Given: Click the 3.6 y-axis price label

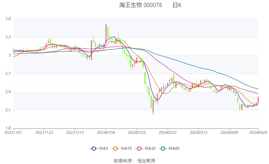Looking at the screenshot, I should coord(8,19).
